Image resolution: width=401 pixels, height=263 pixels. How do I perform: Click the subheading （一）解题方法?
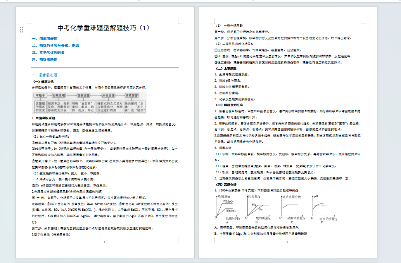43,82
